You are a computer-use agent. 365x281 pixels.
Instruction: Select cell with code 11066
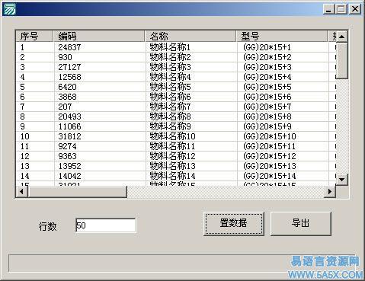pyautogui.click(x=100, y=126)
